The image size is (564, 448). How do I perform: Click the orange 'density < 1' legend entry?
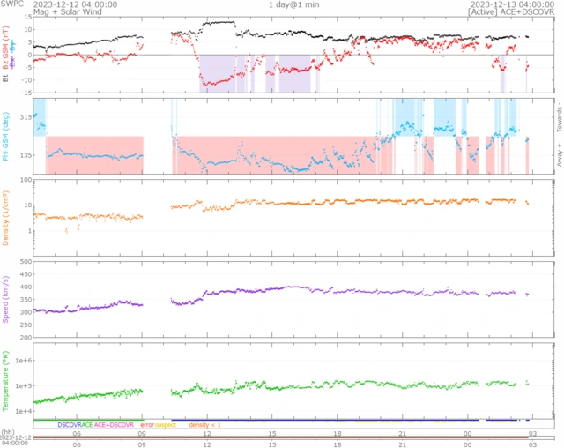[x=205, y=425]
